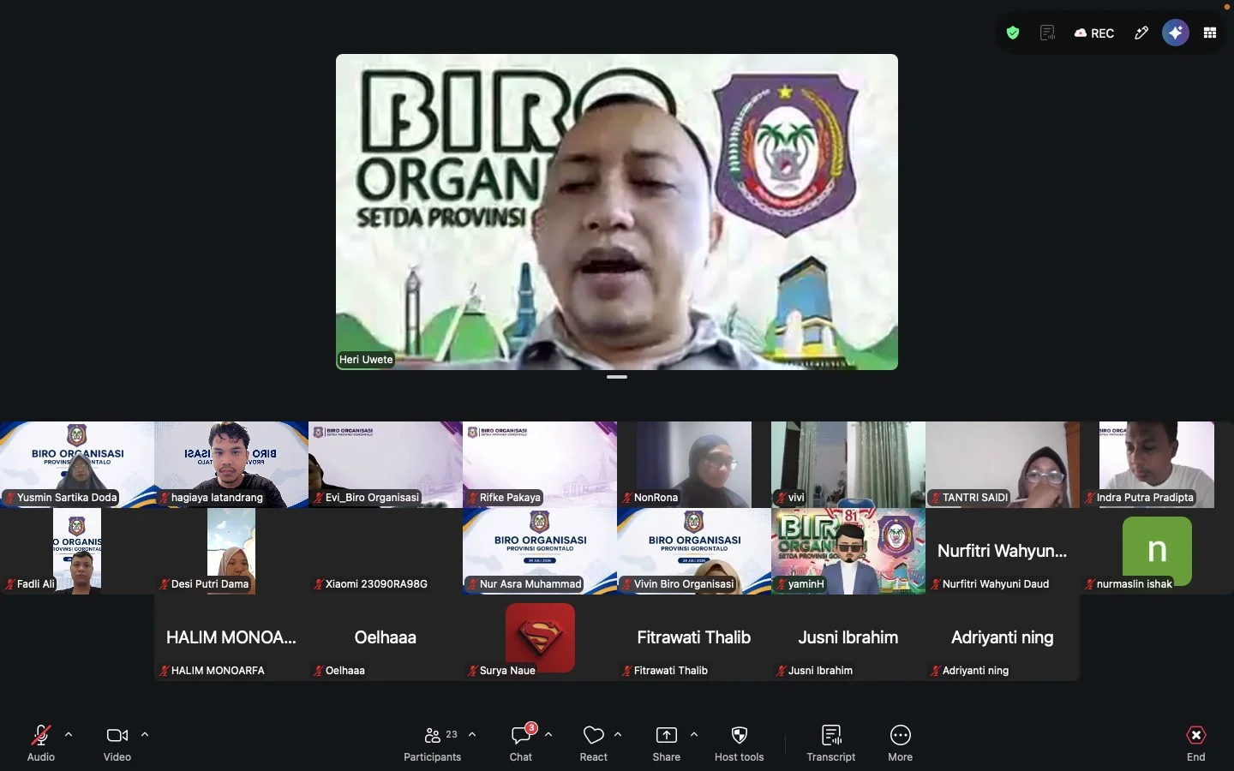This screenshot has width=1234, height=771.
Task: Toggle the Video camera off
Action: (x=117, y=744)
